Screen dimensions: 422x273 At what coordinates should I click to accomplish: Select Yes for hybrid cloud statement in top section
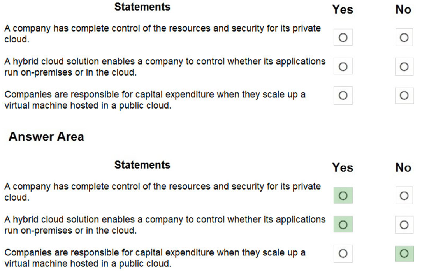(343, 67)
